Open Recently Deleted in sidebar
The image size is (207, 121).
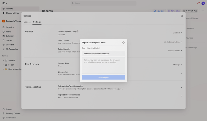click(13, 113)
